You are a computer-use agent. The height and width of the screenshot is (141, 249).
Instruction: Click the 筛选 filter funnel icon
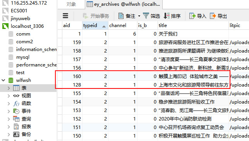[x=146, y=16]
